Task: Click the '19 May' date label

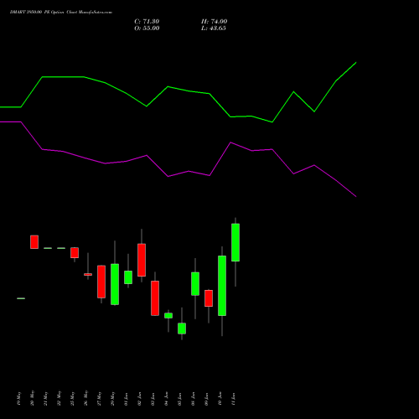Action: click(18, 398)
